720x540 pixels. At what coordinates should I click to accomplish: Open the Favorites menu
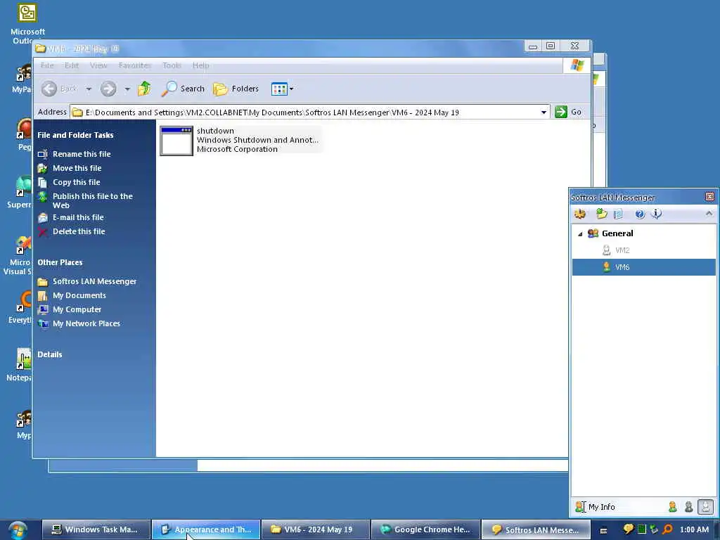134,65
